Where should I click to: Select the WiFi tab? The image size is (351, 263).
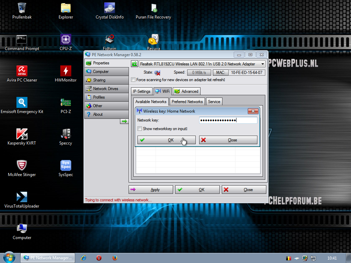pos(163,91)
